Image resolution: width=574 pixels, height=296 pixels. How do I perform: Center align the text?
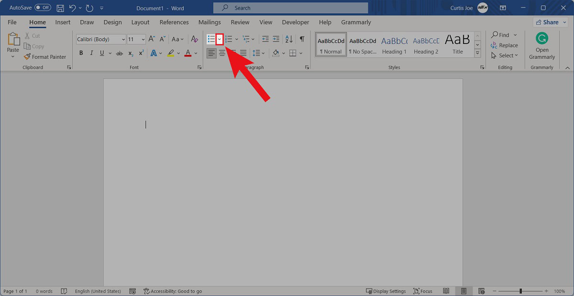click(222, 53)
